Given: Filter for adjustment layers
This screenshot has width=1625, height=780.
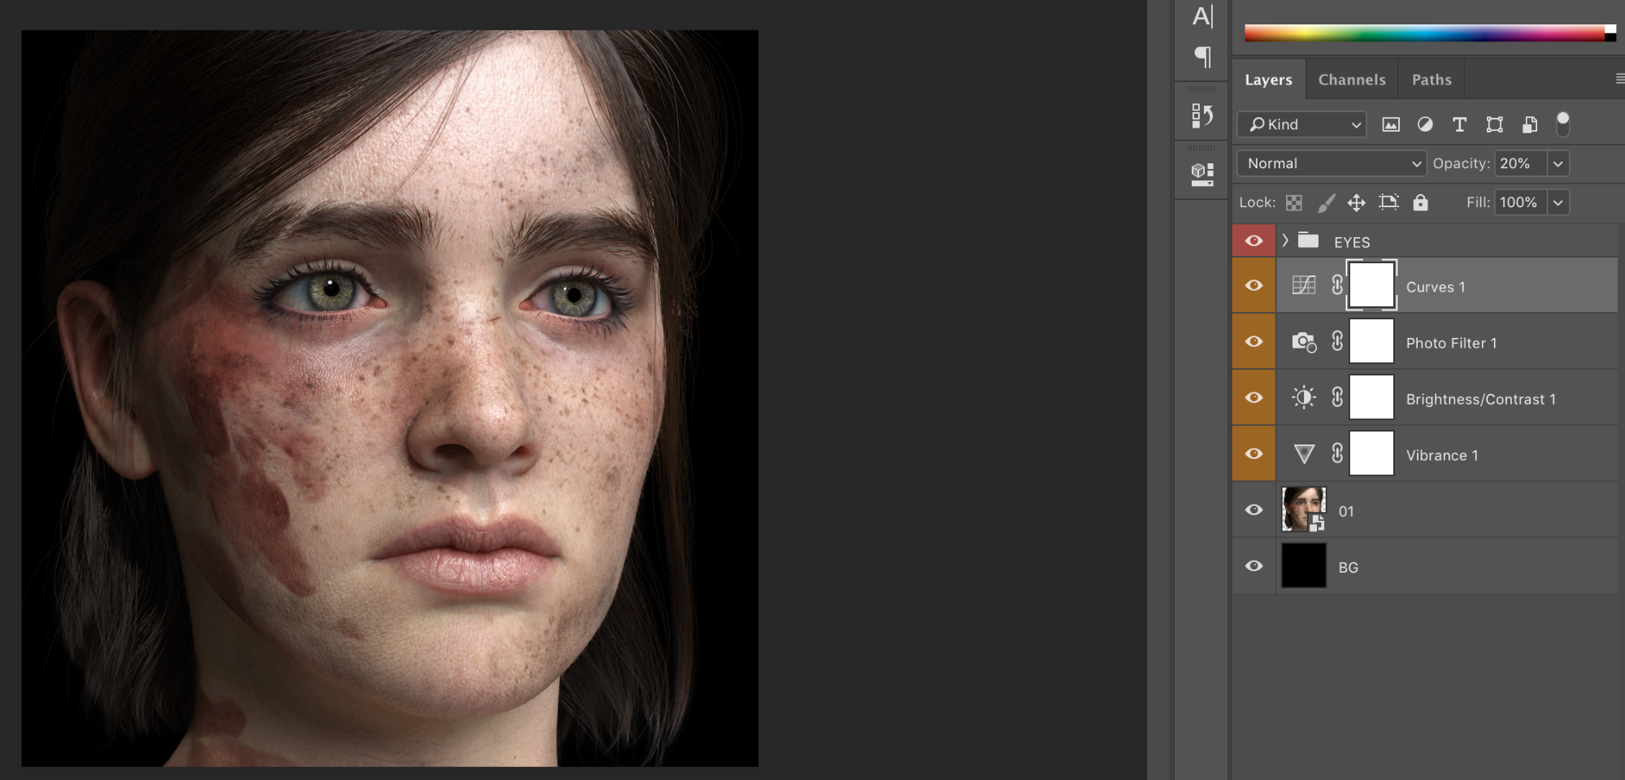Looking at the screenshot, I should (x=1425, y=124).
